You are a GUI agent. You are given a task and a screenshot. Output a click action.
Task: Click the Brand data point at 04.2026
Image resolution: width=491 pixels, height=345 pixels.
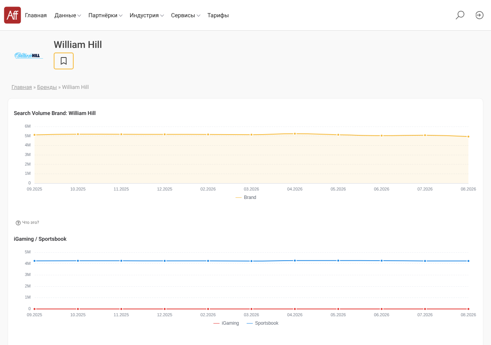coord(295,134)
